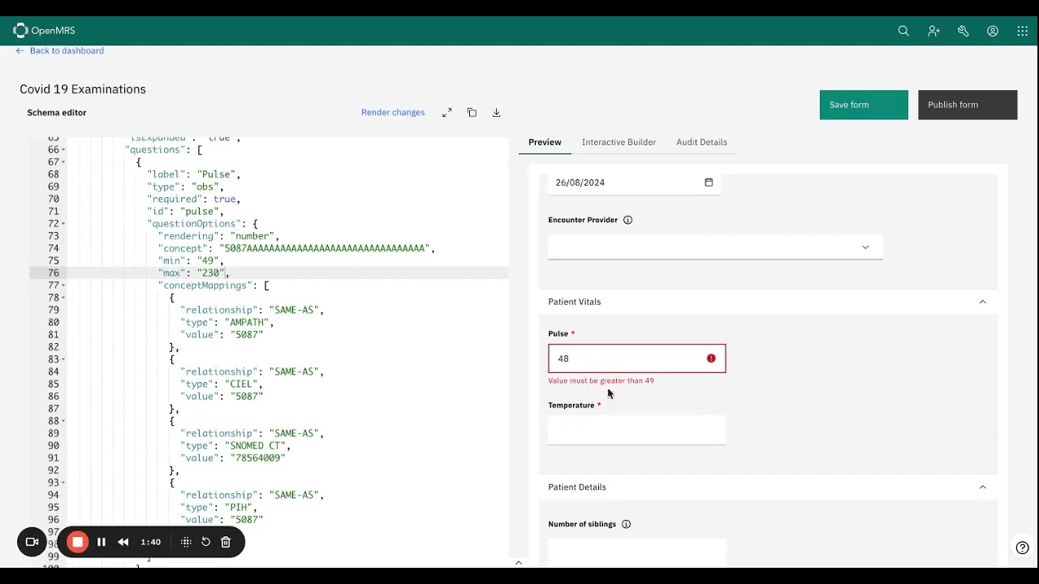Click the Covid 19 Examinations title

pos(83,89)
